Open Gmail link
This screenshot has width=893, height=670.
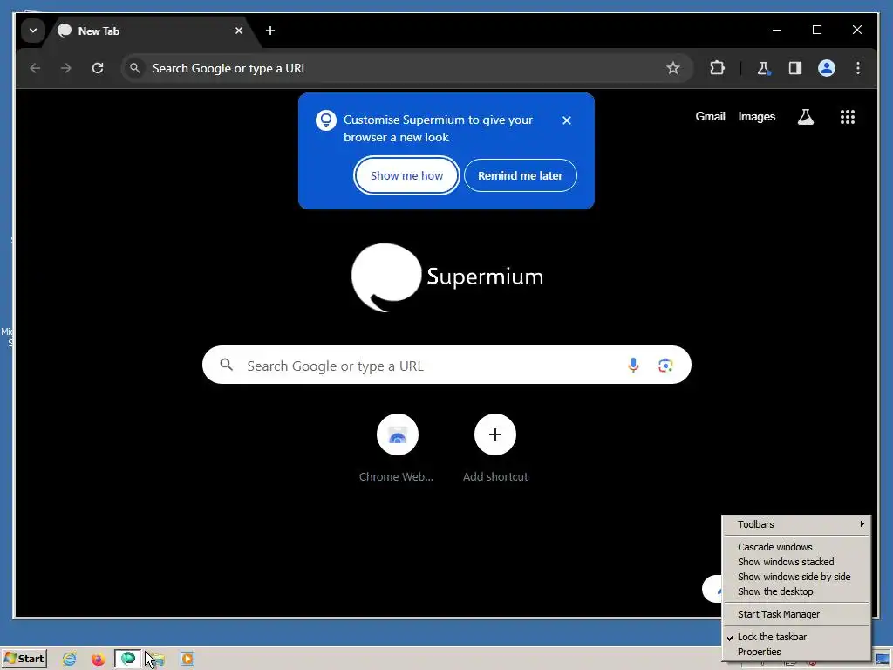710,116
